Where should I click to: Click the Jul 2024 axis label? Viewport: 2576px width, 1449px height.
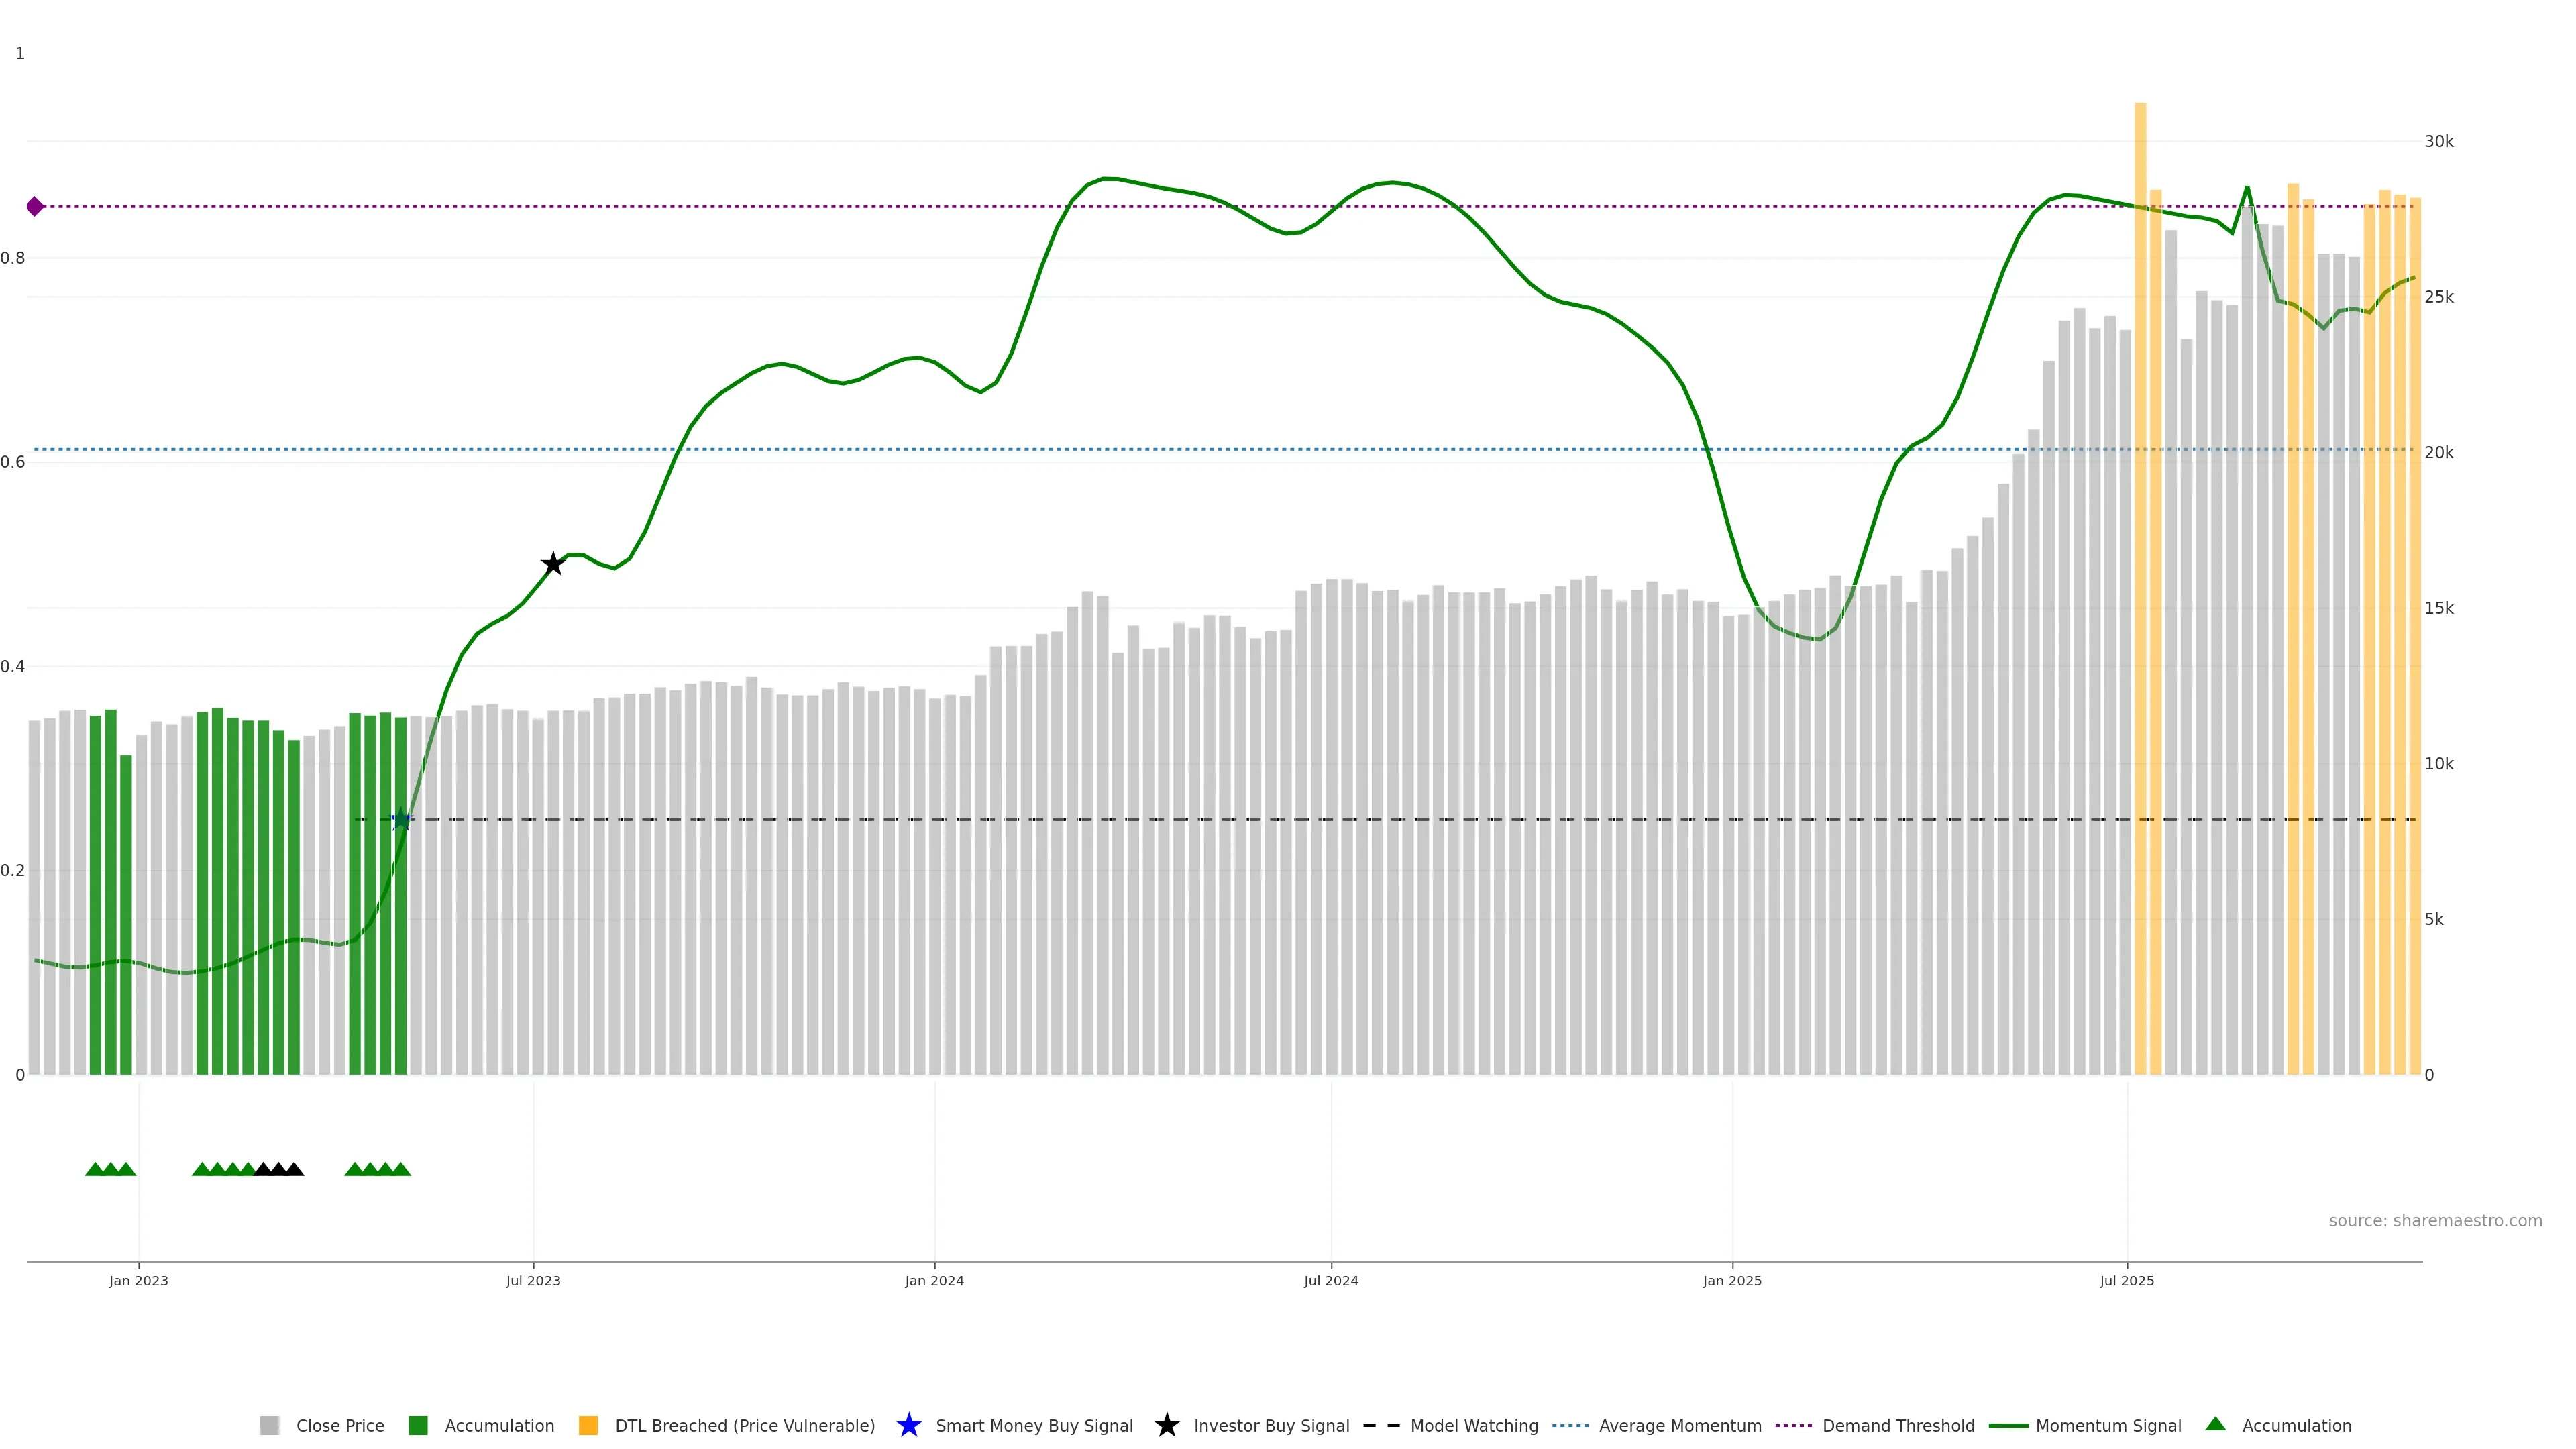(x=1330, y=1280)
